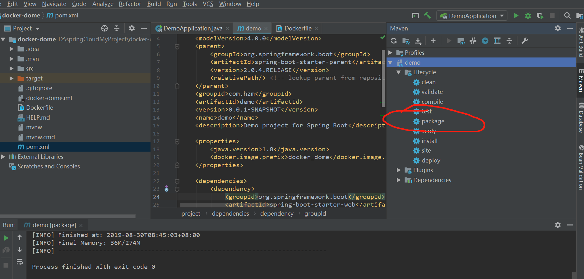Screen dimensions: 584x279
Task: Select the deploy lifecycle goal
Action: point(431,160)
